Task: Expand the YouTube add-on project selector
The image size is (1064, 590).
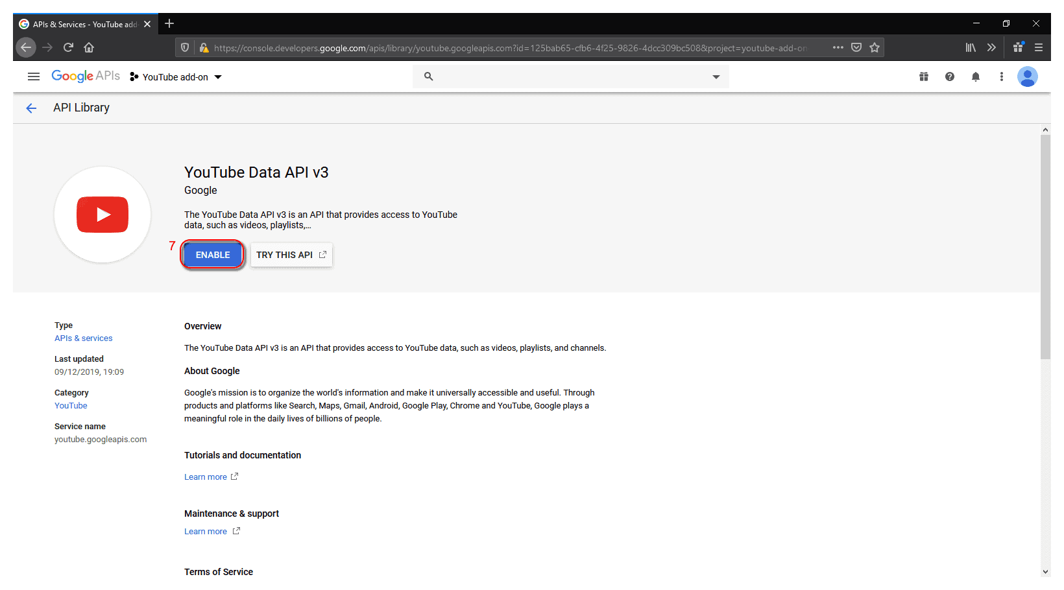Action: coord(176,77)
